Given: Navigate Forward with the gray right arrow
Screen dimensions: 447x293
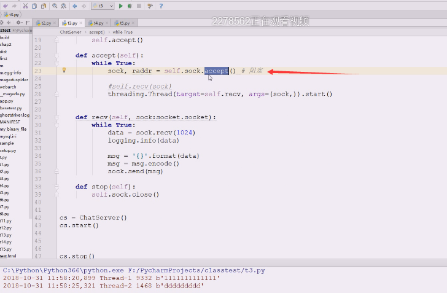Looking at the screenshot, I should 84,6.
